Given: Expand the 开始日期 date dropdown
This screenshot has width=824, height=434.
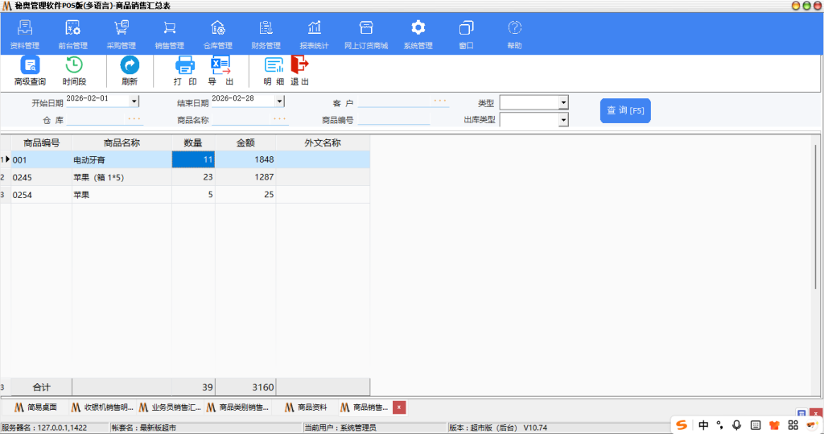Looking at the screenshot, I should [134, 101].
